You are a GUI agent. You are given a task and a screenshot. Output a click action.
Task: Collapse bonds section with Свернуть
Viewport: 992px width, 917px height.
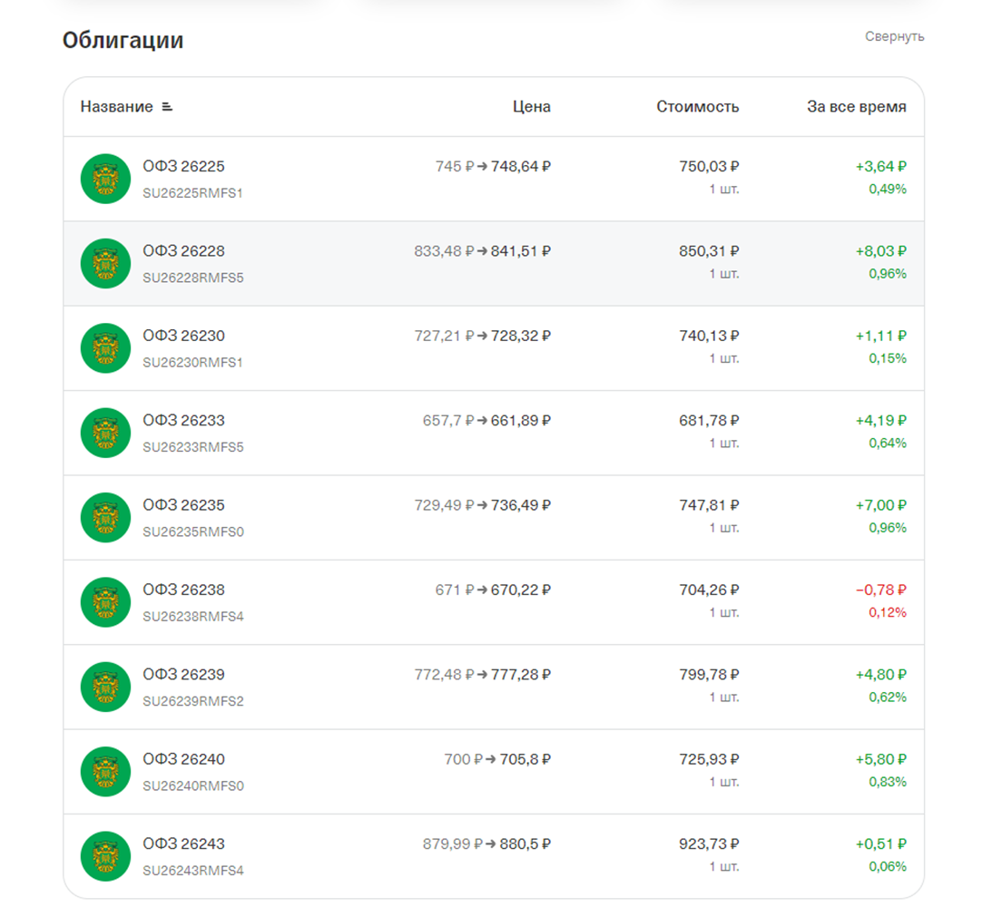click(x=894, y=36)
